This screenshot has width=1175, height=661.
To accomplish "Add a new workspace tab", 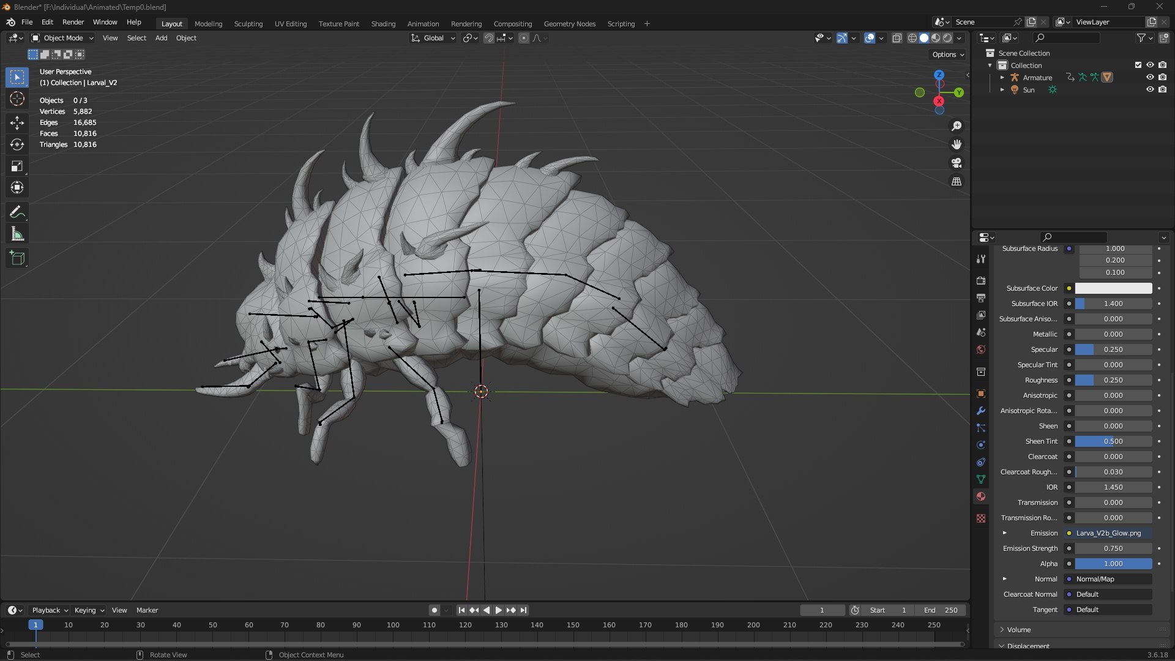I will pos(647,24).
